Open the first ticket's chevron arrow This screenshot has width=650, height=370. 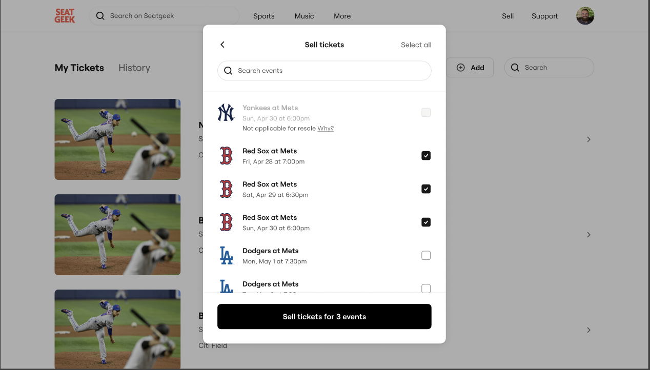pos(588,139)
